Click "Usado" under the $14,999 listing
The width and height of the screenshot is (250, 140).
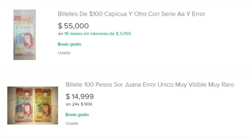click(72, 123)
